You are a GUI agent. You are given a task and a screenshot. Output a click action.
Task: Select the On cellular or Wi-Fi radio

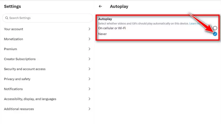pos(215,28)
